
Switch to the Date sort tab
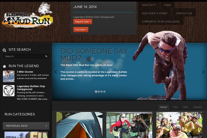pos(185,107)
